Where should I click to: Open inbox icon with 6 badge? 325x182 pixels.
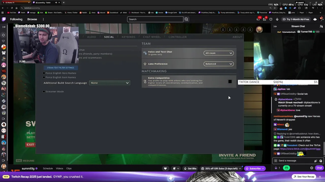click(265, 19)
